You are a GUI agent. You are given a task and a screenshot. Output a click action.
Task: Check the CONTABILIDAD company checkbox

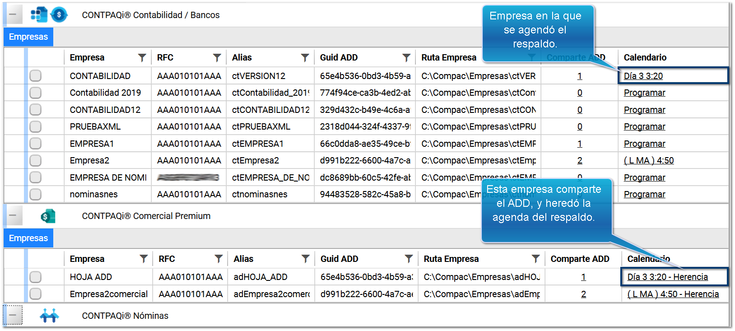[35, 76]
